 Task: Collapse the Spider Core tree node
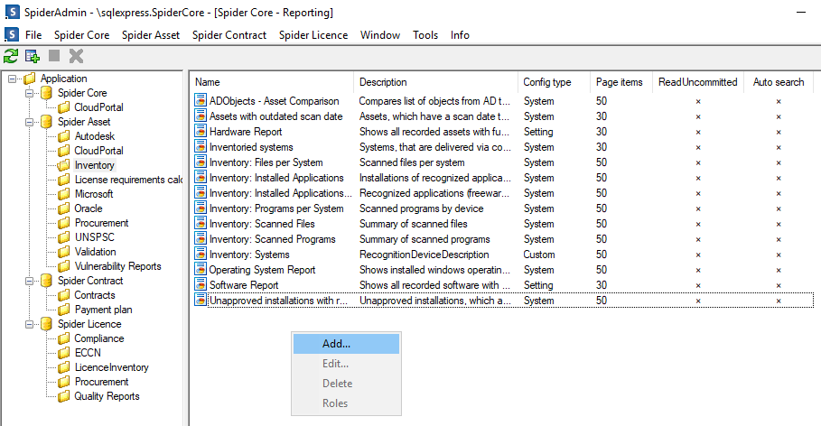click(x=29, y=93)
